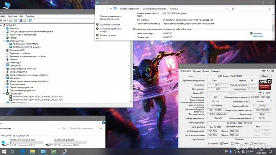Click the GPU-Z green taskbar icon
Image resolution: width=276 pixels, height=155 pixels.
(x=54, y=152)
